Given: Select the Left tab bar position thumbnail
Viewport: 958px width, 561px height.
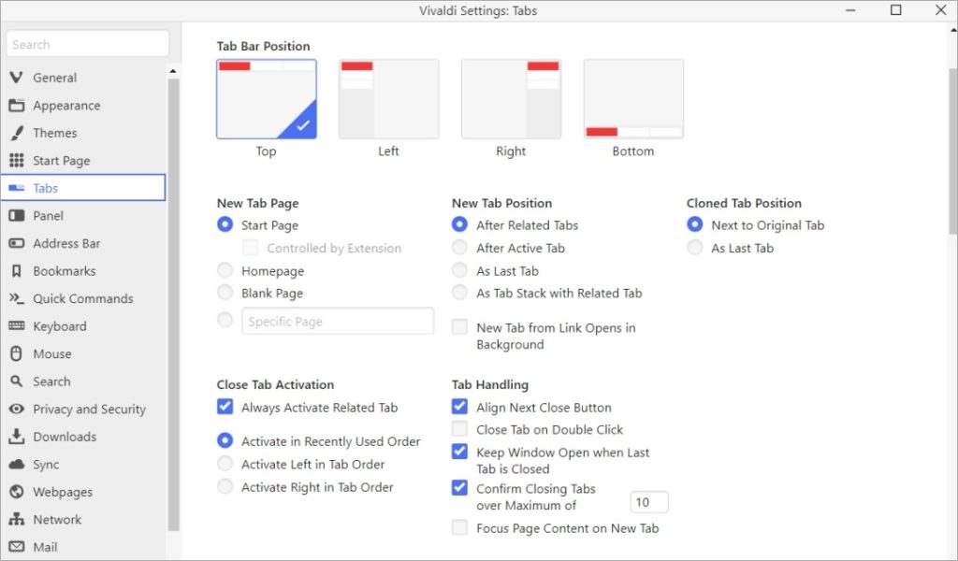Looking at the screenshot, I should tap(388, 99).
